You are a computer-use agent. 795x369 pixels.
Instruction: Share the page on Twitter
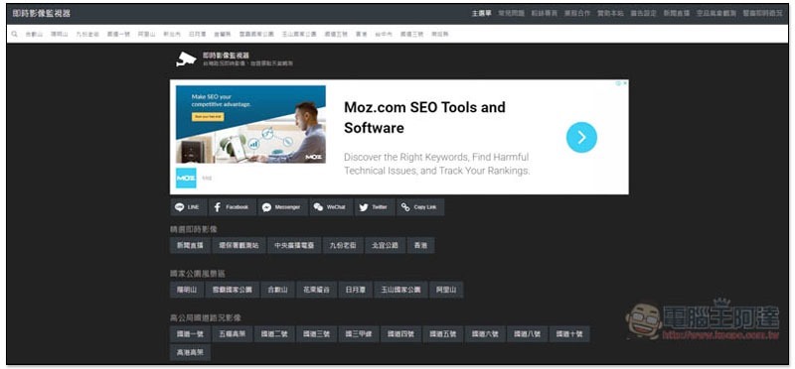375,207
